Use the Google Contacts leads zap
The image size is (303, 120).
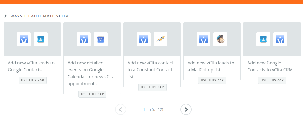32,80
